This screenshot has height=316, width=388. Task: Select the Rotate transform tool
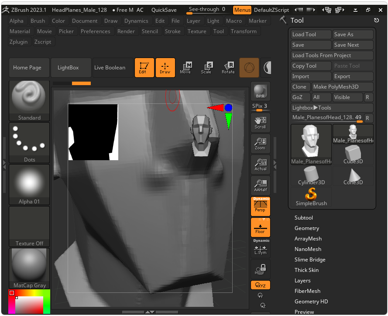click(x=228, y=68)
